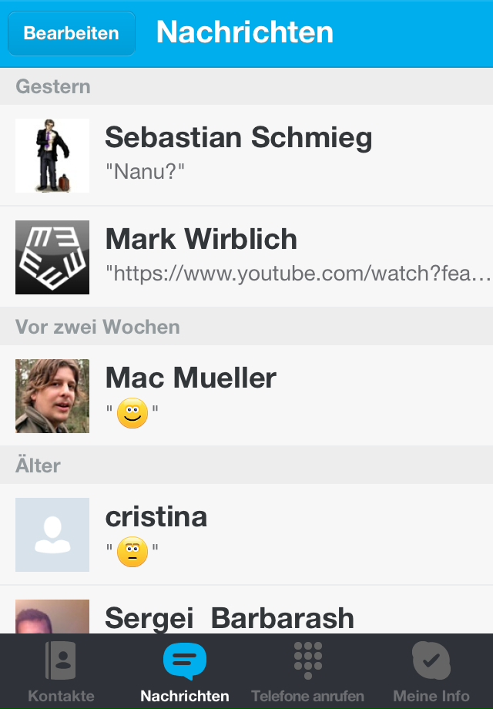Open Mac Mueller's photo thumbnail
This screenshot has height=709, width=493.
click(x=52, y=396)
